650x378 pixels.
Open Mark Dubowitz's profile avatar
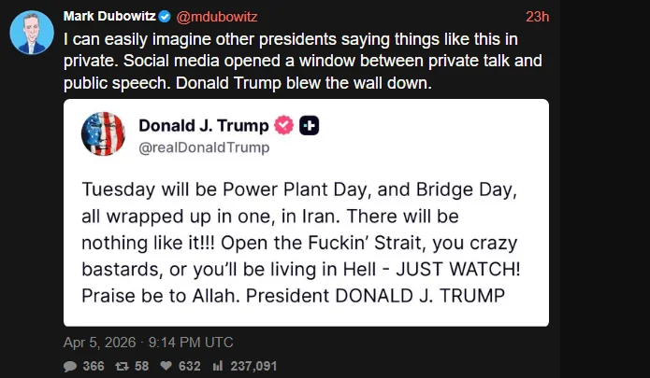click(31, 33)
